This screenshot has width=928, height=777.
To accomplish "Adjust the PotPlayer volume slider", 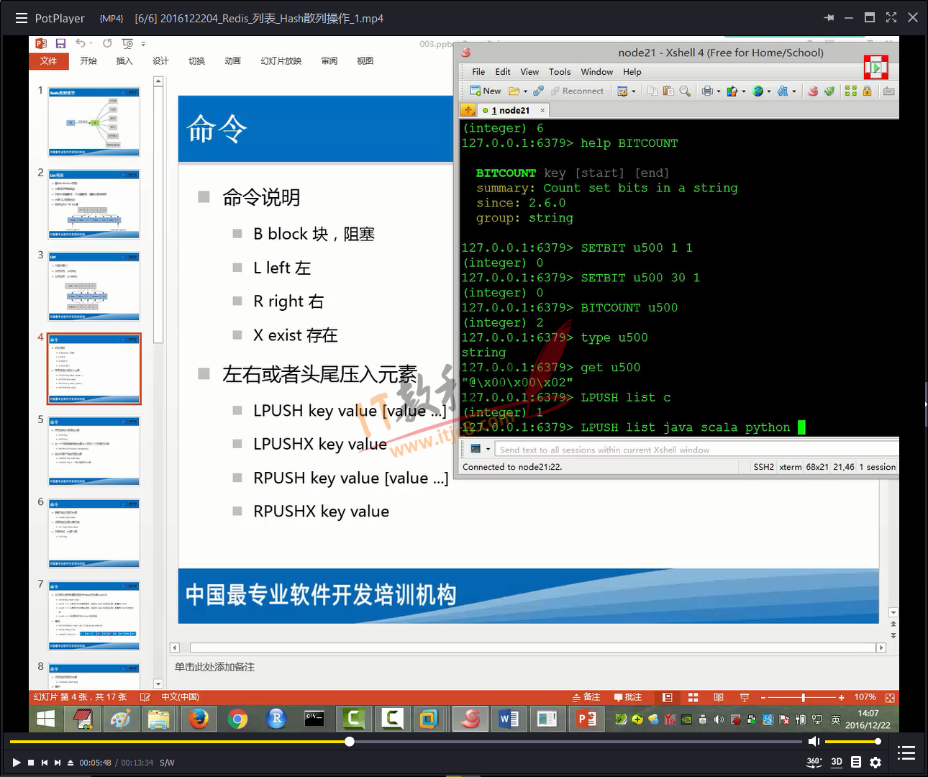I will click(x=853, y=741).
